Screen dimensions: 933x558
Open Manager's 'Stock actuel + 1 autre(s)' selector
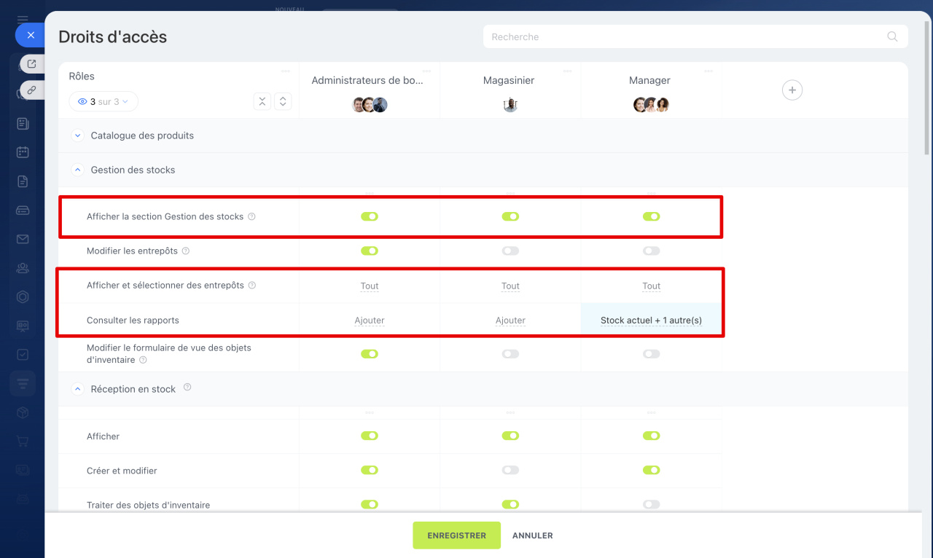click(x=651, y=321)
